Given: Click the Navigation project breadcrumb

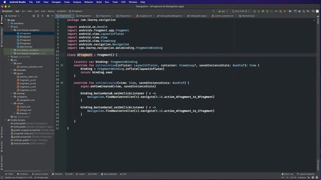Looking at the screenshot, I should (x=7, y=11).
